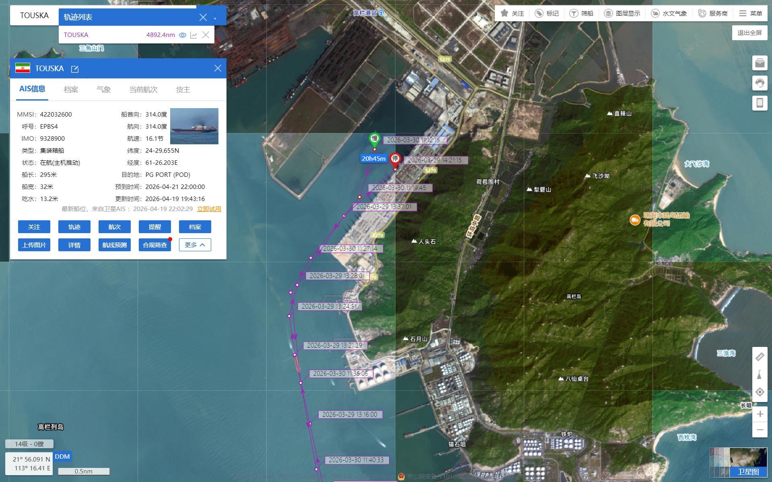Open the 菜单 hamburger menu
The image size is (772, 482).
751,13
